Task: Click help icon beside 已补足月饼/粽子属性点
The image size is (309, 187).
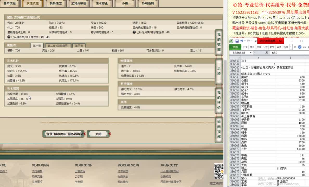Action: click(134, 32)
